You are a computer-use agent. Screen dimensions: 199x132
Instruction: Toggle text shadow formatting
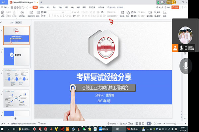pos(58,16)
